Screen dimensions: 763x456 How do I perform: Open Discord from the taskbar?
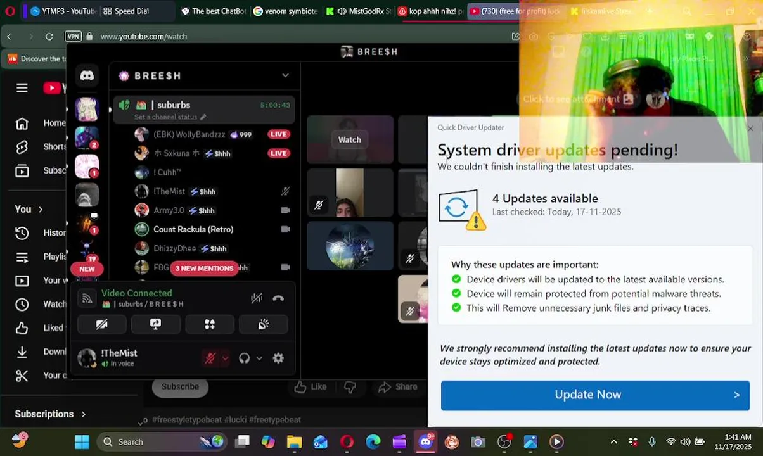(425, 441)
